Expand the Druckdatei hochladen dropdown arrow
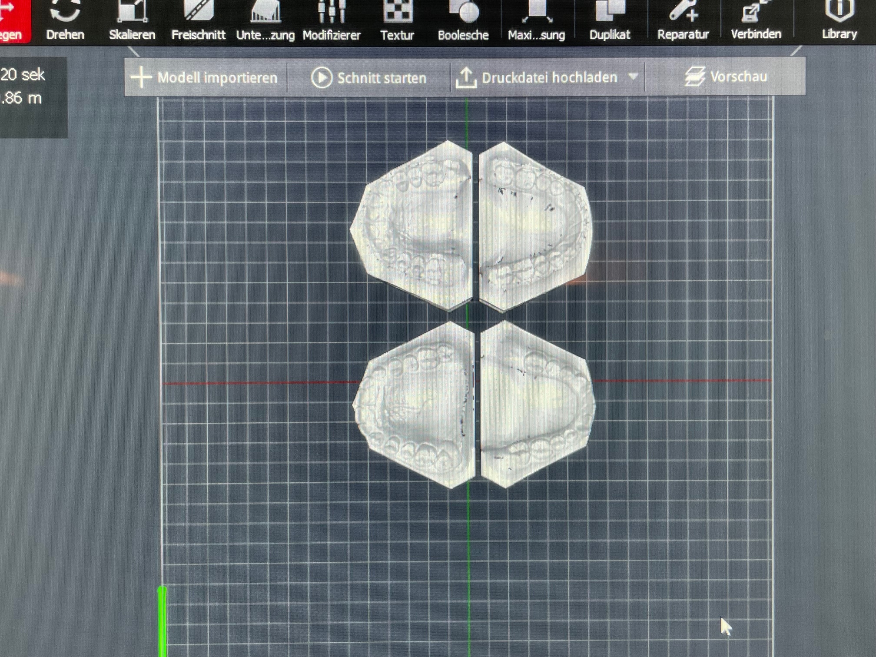The height and width of the screenshot is (657, 876). coord(633,77)
